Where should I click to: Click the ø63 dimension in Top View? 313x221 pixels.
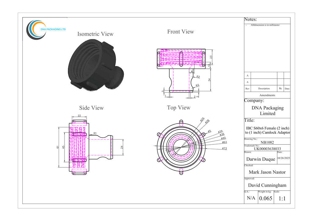(224, 142)
